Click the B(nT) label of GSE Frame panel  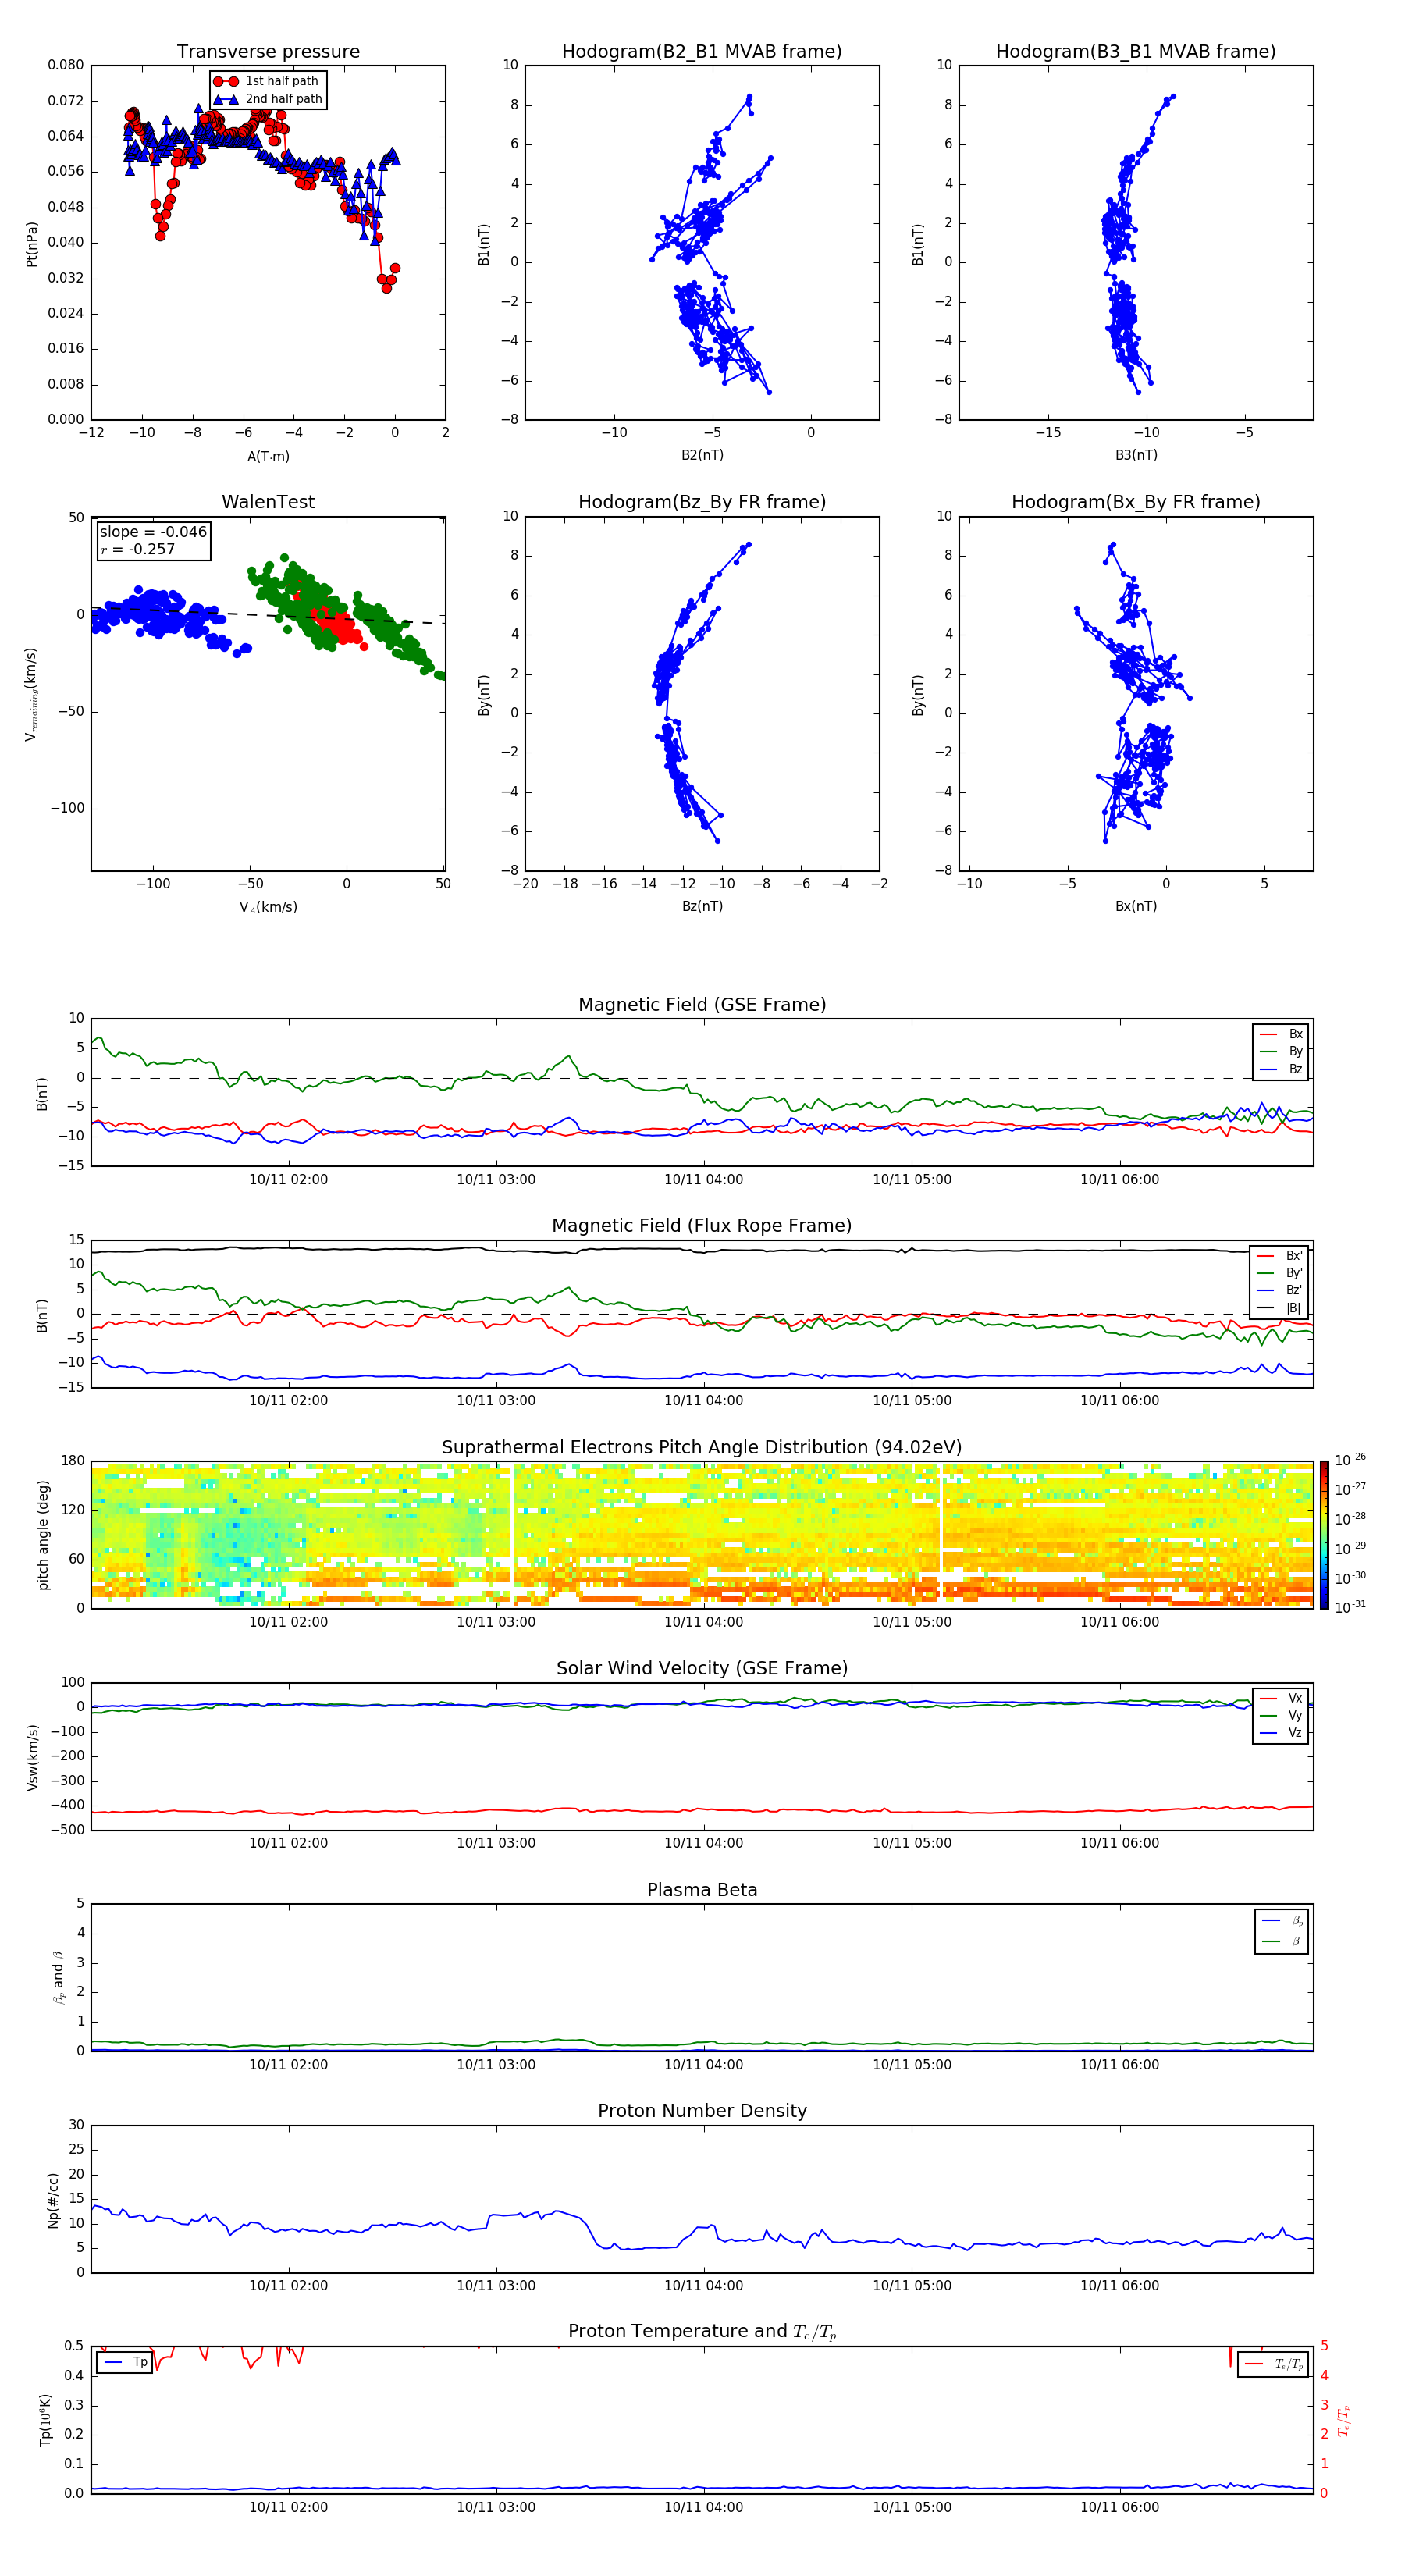click(42, 1093)
